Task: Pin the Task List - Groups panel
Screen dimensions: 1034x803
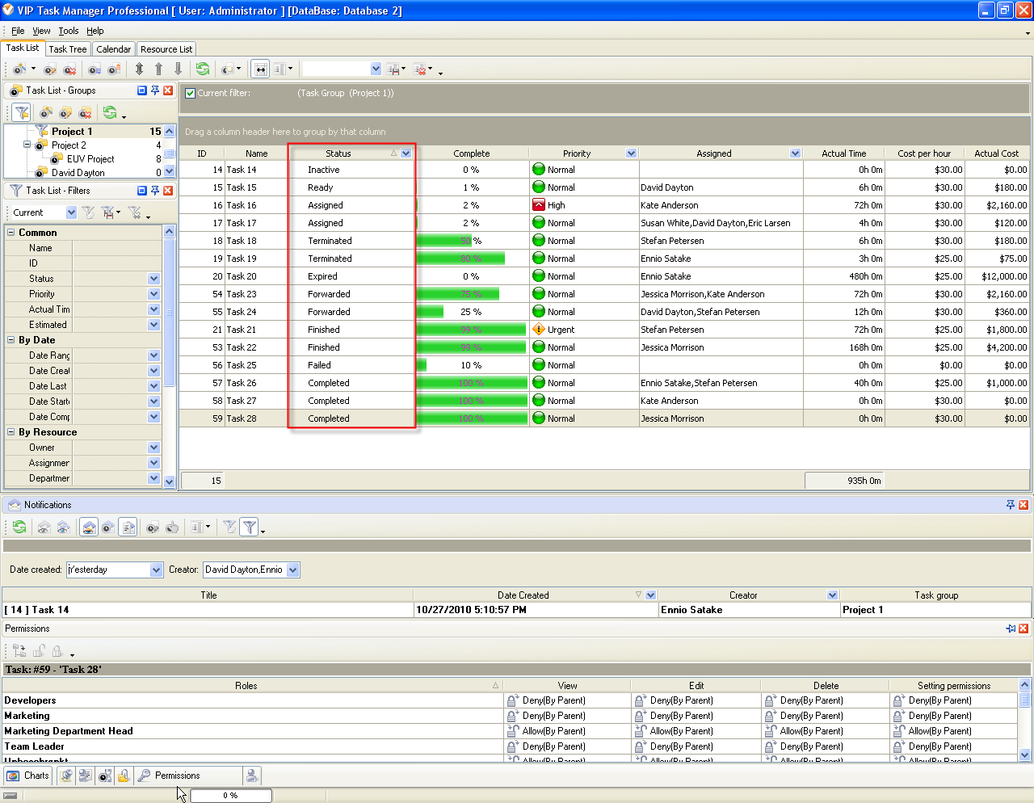Action: point(155,90)
